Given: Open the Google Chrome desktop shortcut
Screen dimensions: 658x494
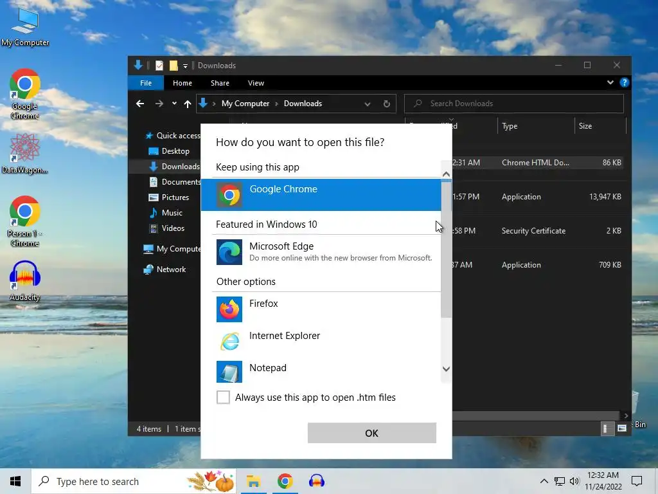Looking at the screenshot, I should (x=25, y=94).
